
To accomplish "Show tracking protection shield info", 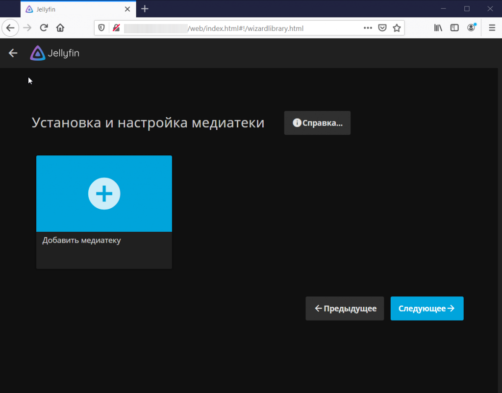I will tap(102, 28).
